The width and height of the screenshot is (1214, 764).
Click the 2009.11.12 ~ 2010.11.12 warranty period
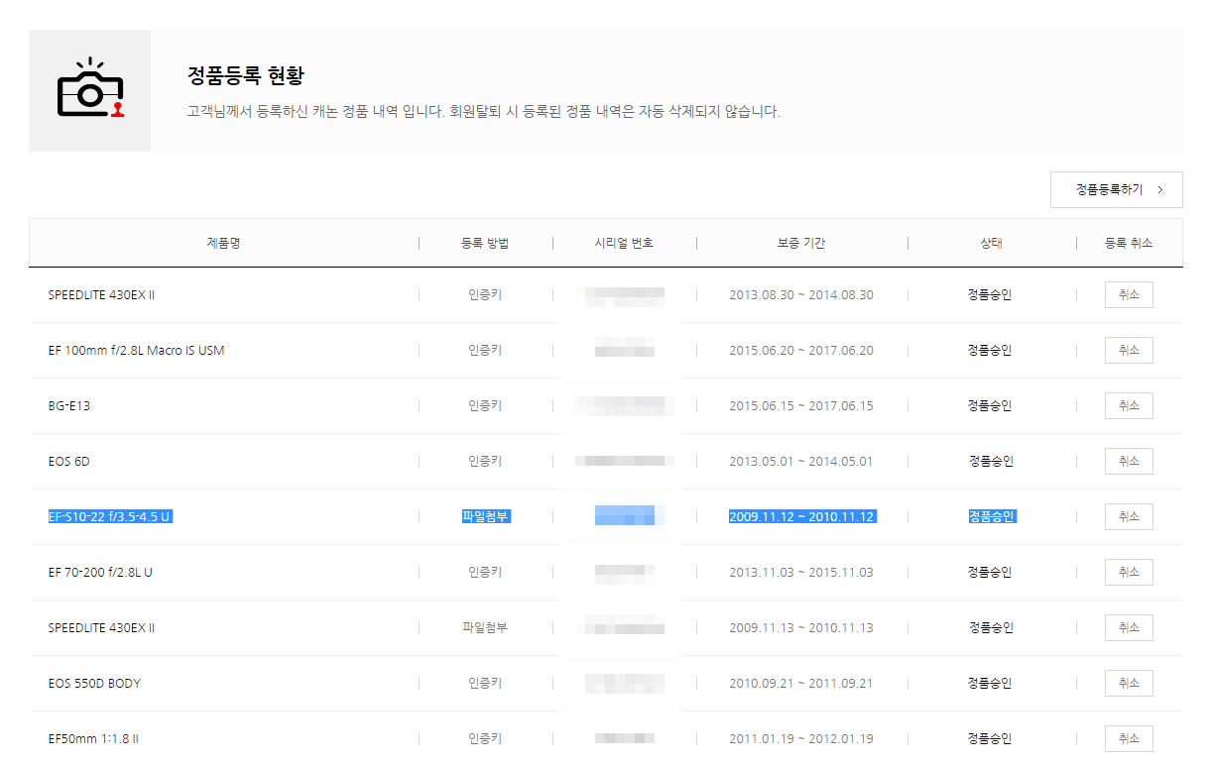point(801,516)
